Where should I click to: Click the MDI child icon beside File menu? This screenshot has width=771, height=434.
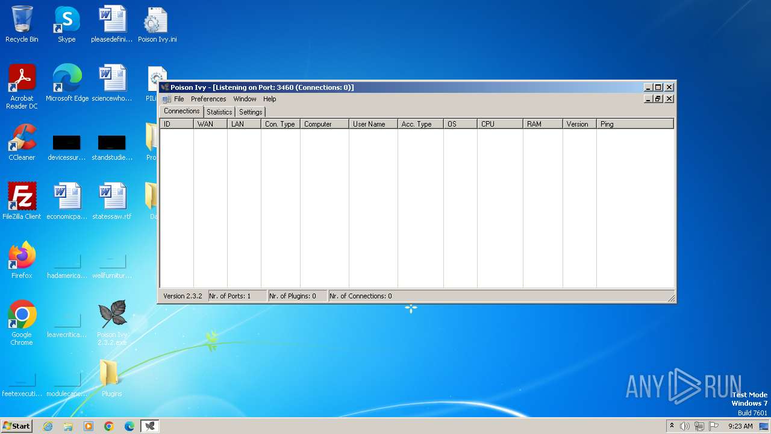click(167, 99)
